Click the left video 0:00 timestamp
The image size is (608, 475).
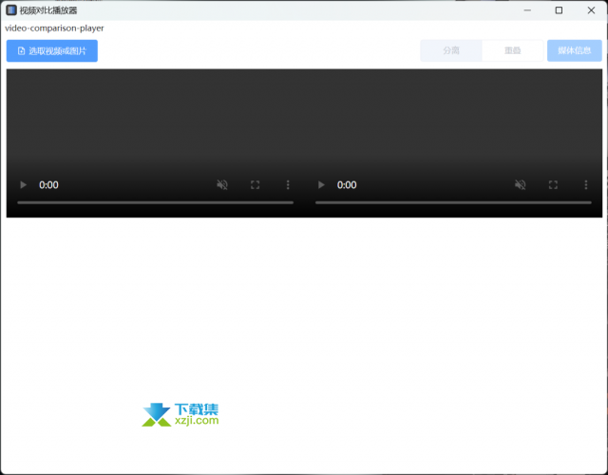coord(48,185)
